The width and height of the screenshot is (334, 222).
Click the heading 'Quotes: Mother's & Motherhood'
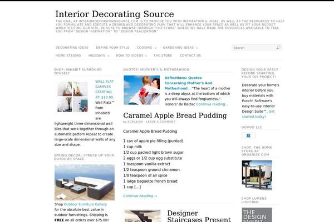[x=156, y=69]
